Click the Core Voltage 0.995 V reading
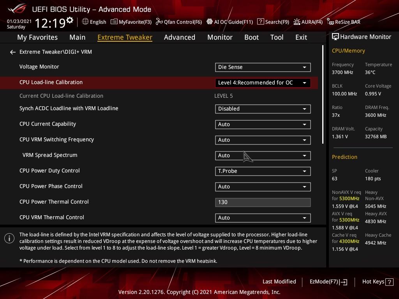399x299 pixels. point(378,90)
